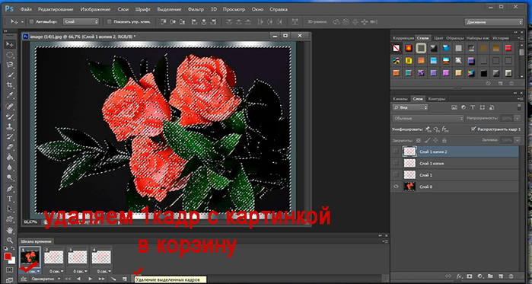Filter layers by text type icon

tap(473, 107)
